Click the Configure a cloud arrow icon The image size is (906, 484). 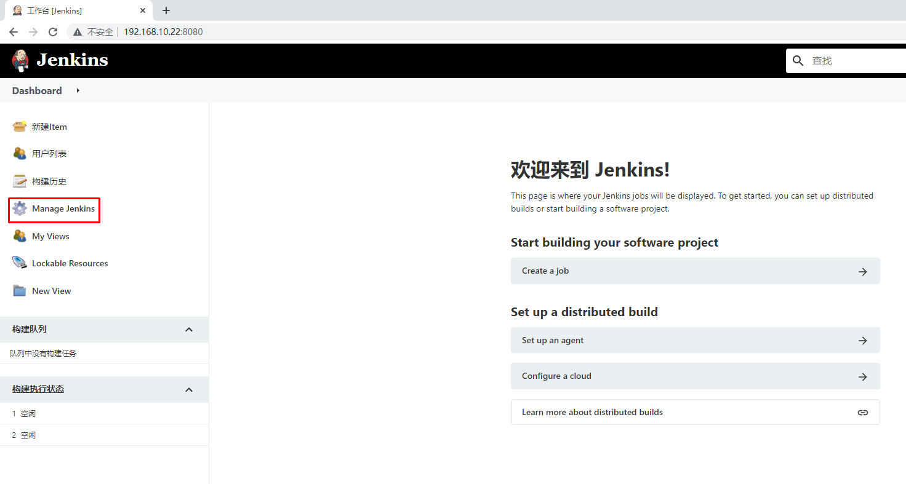click(x=862, y=376)
